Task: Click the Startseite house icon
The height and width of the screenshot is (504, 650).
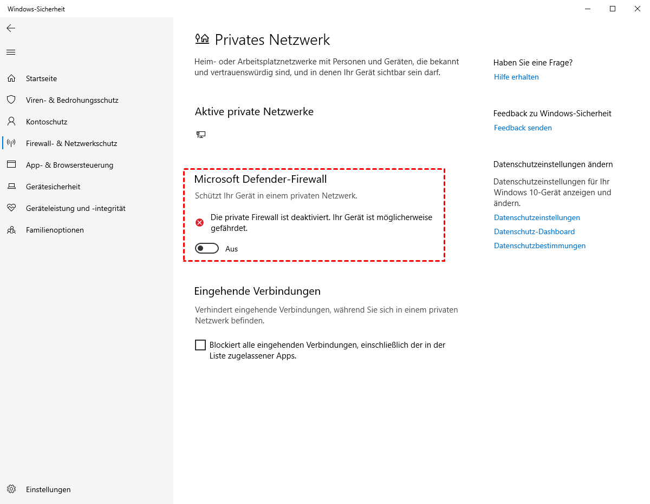Action: point(11,78)
